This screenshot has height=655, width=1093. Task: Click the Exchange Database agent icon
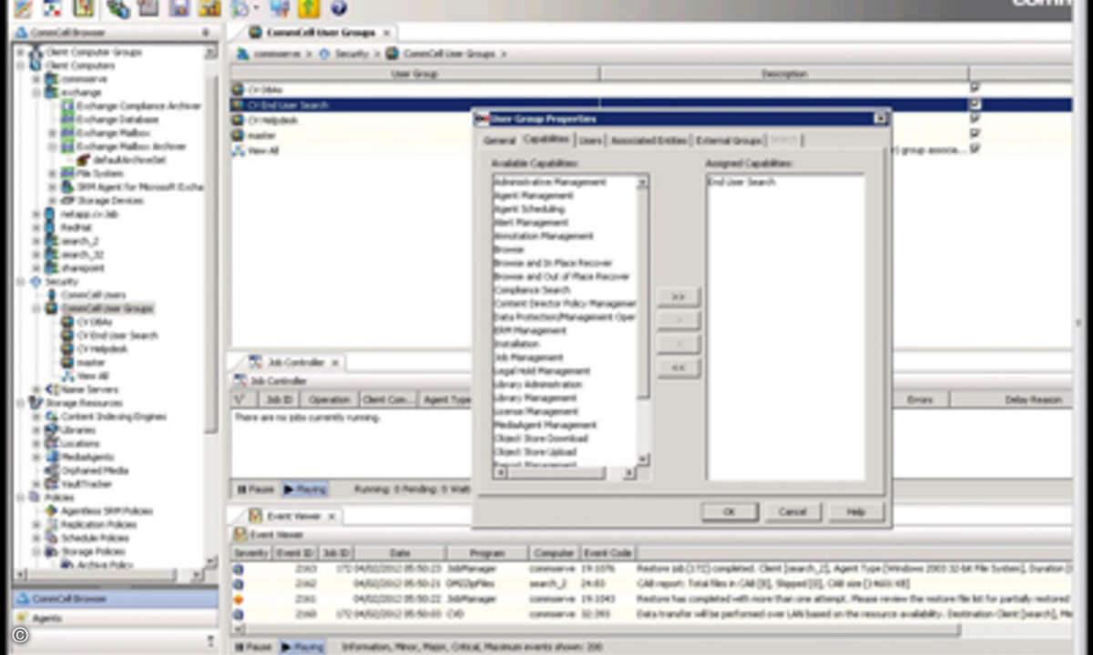(x=67, y=119)
